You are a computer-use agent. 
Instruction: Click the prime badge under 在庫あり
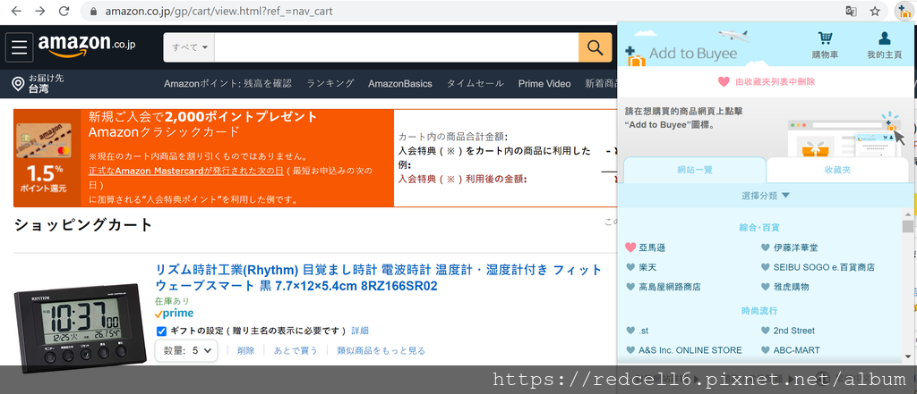pos(174,314)
